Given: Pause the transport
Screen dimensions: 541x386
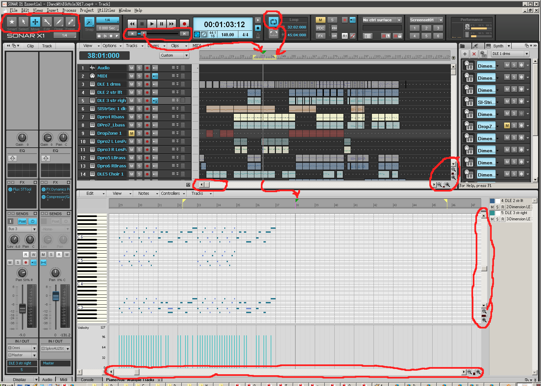Looking at the screenshot, I should pos(161,24).
